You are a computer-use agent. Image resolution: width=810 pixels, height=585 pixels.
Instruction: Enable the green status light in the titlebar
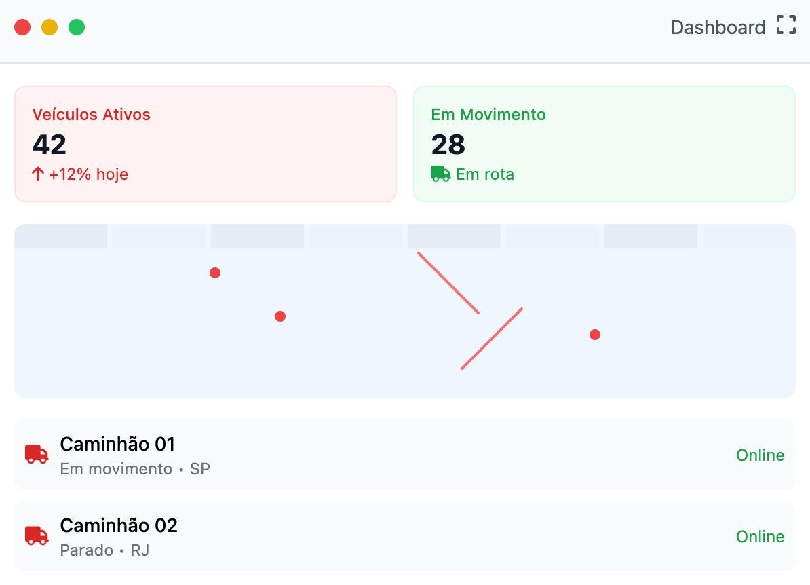click(x=77, y=27)
